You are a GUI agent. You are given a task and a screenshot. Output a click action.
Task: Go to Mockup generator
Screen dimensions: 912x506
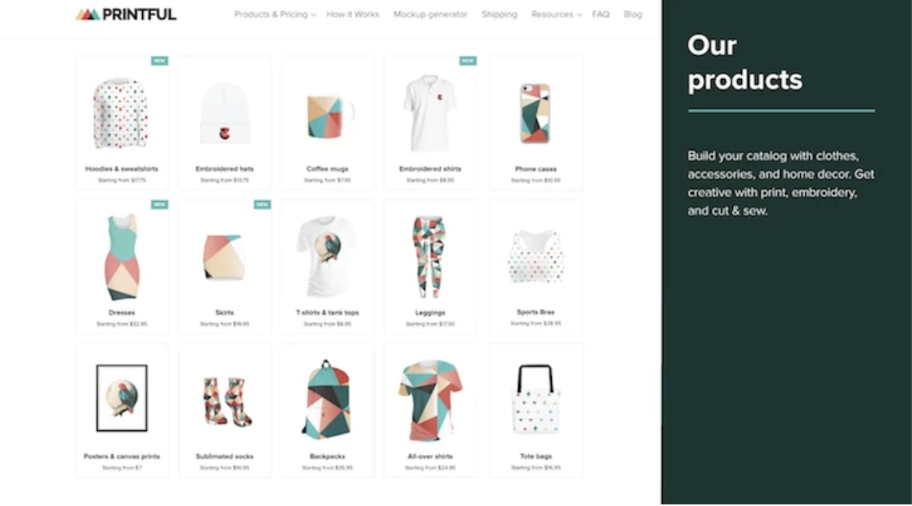(430, 14)
